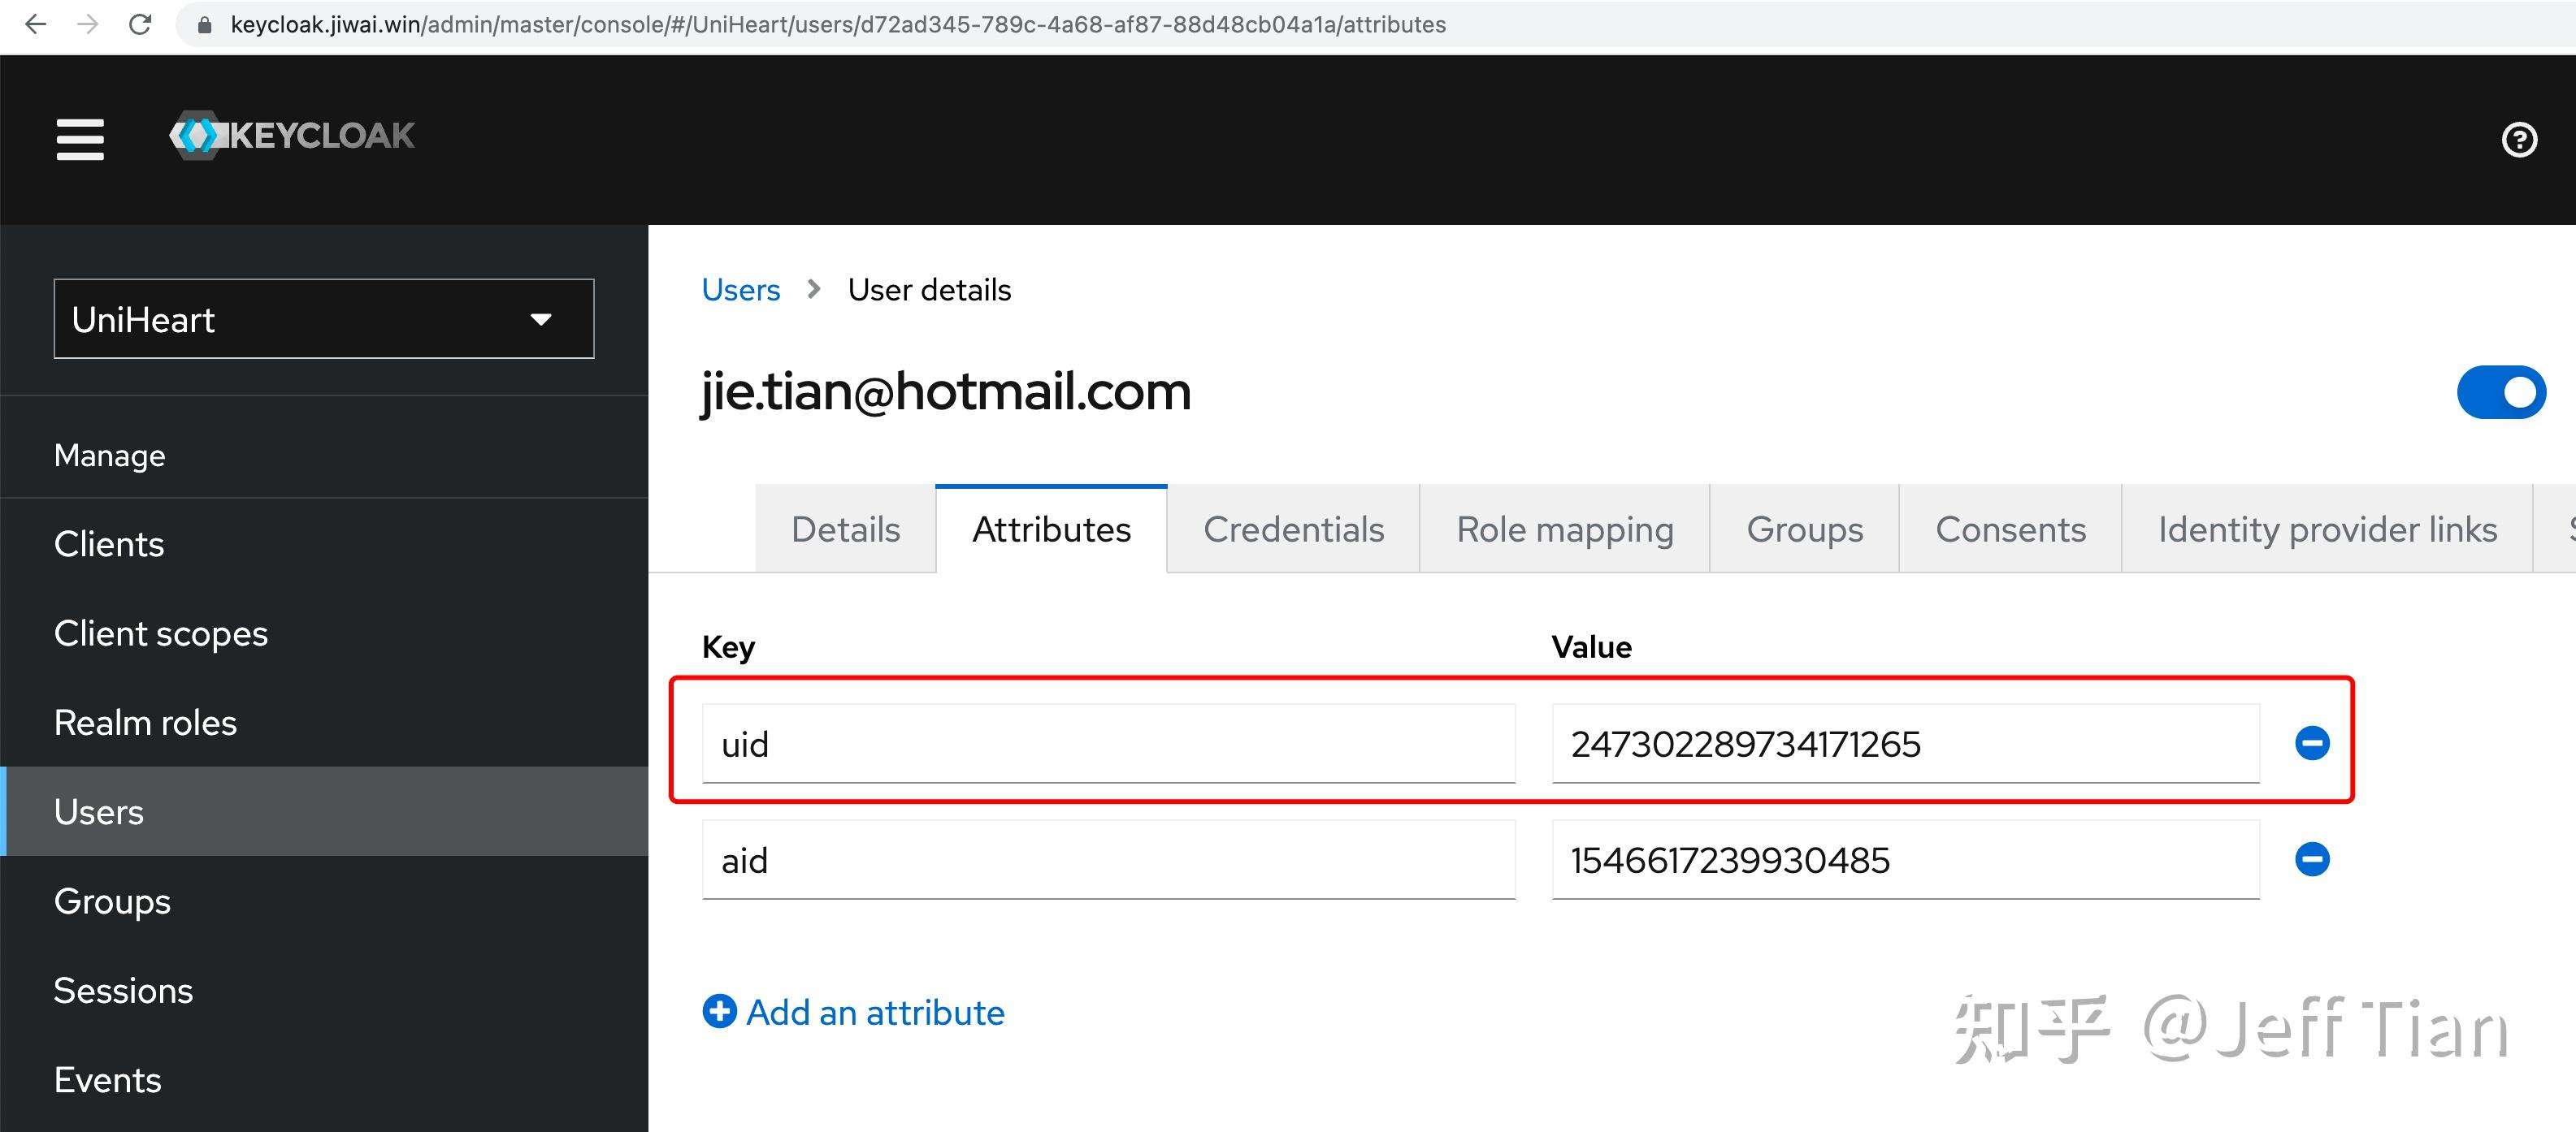Open the UniHeart realm dropdown
Viewport: 2576px width, 1132px height.
click(323, 318)
